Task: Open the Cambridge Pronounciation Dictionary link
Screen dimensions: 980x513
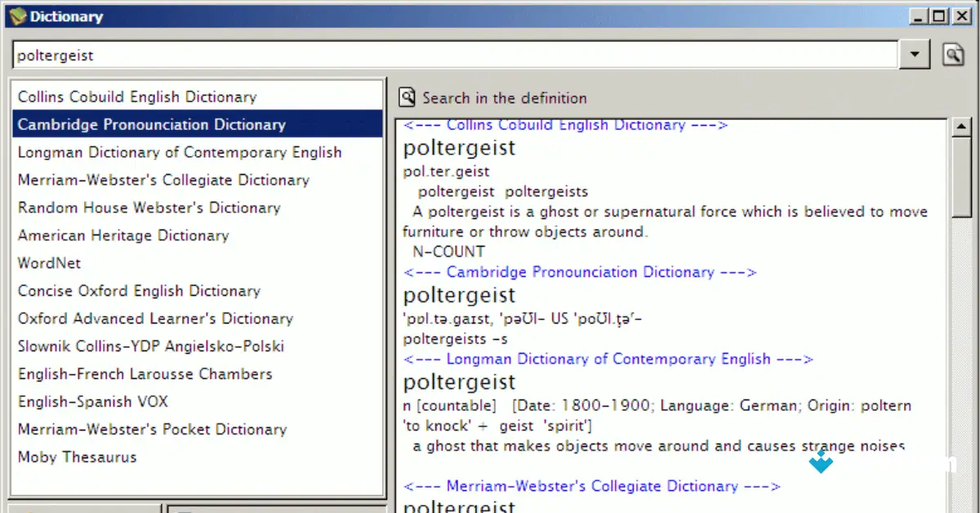Action: pos(579,272)
